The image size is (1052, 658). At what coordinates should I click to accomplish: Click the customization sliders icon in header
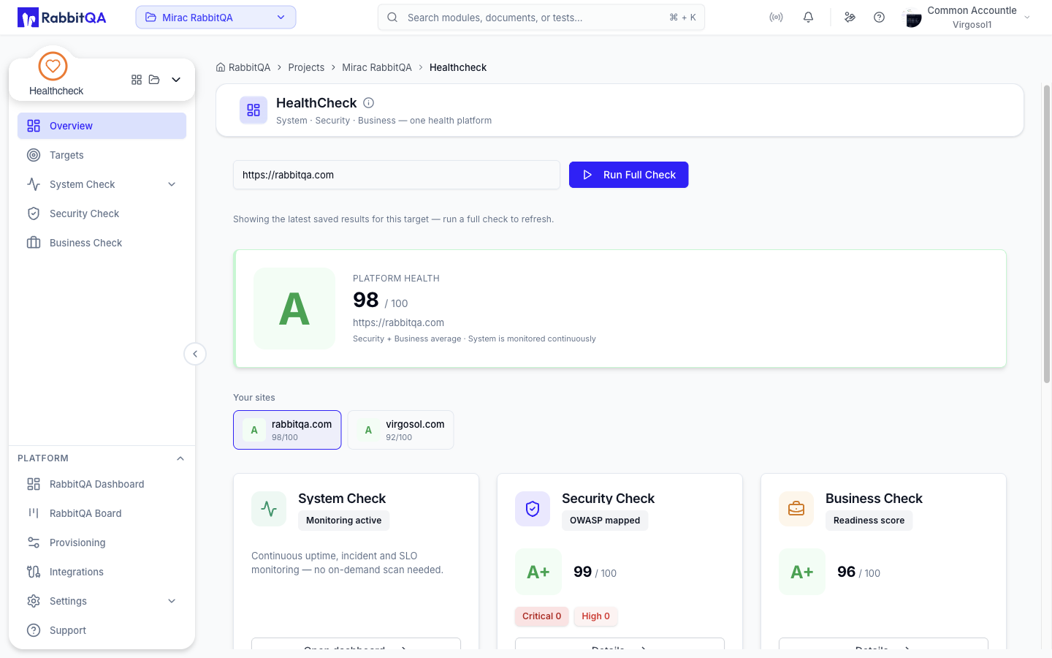tap(850, 18)
